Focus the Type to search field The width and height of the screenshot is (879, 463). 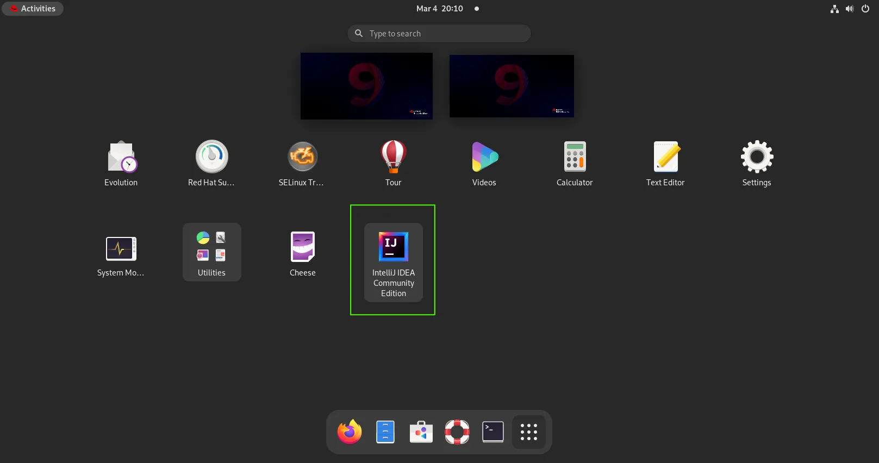pos(439,34)
